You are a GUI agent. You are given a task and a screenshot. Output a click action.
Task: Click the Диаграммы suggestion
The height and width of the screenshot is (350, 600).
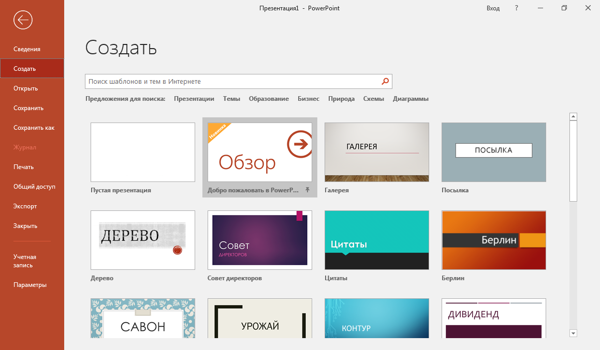tap(411, 99)
